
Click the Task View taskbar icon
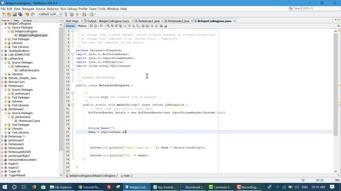24,187
